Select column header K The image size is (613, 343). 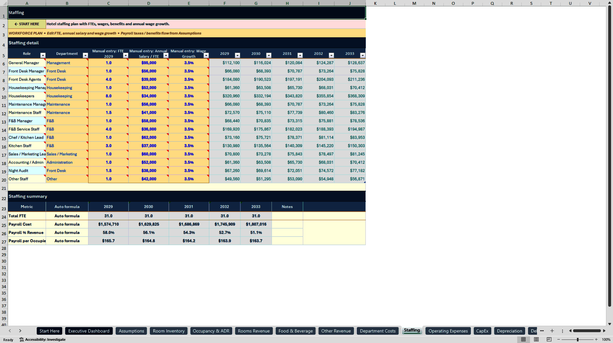375,3
